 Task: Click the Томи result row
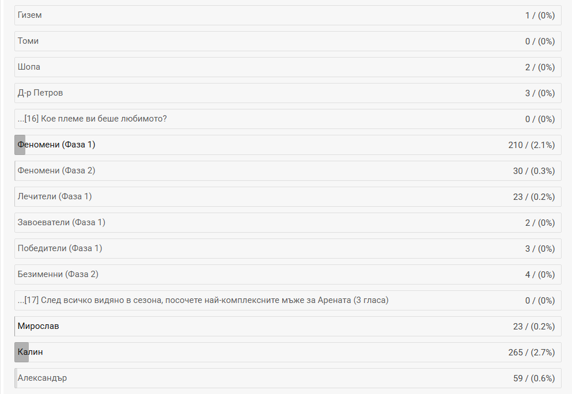287,41
